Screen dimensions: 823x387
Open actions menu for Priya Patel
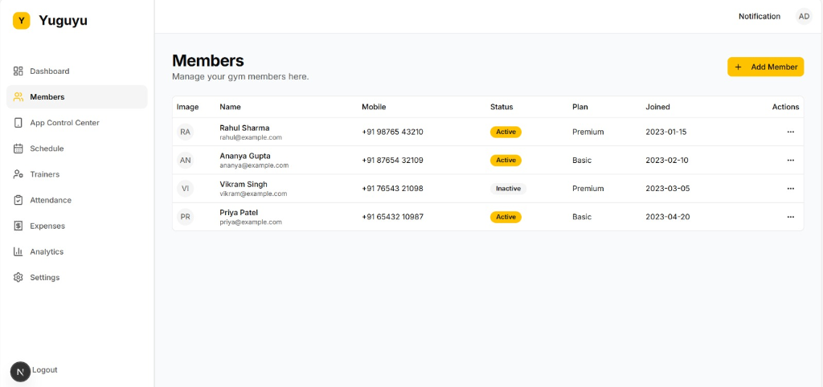point(790,217)
